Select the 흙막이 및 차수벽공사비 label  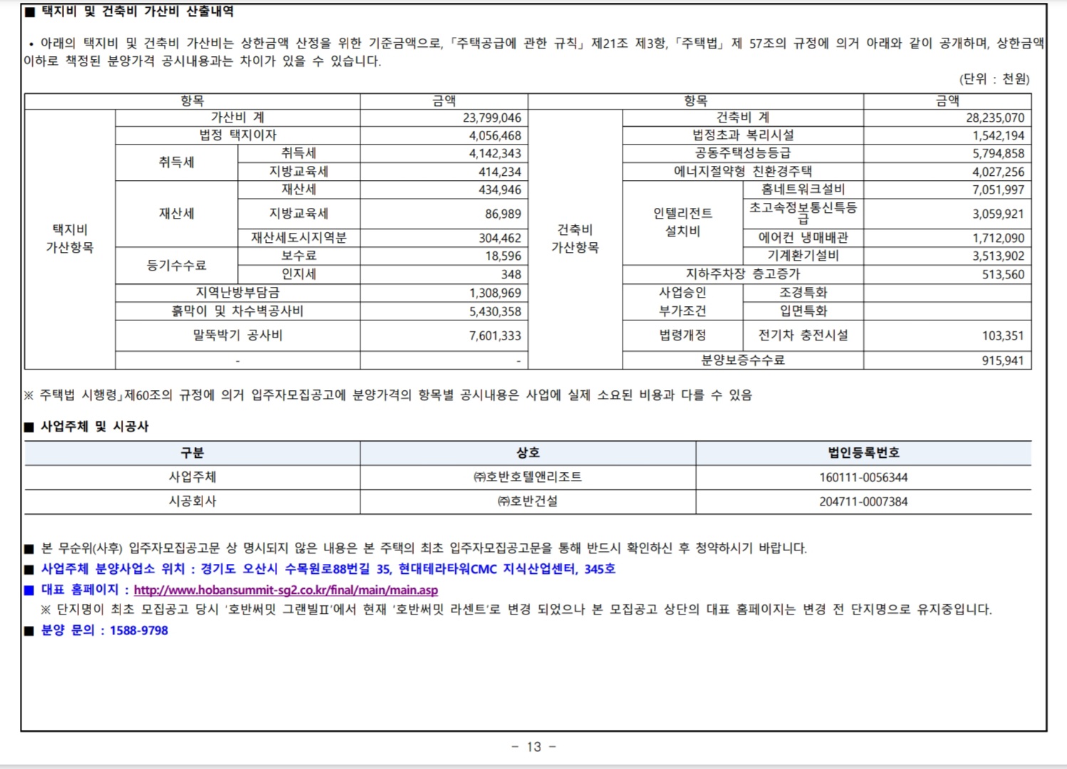point(238,311)
